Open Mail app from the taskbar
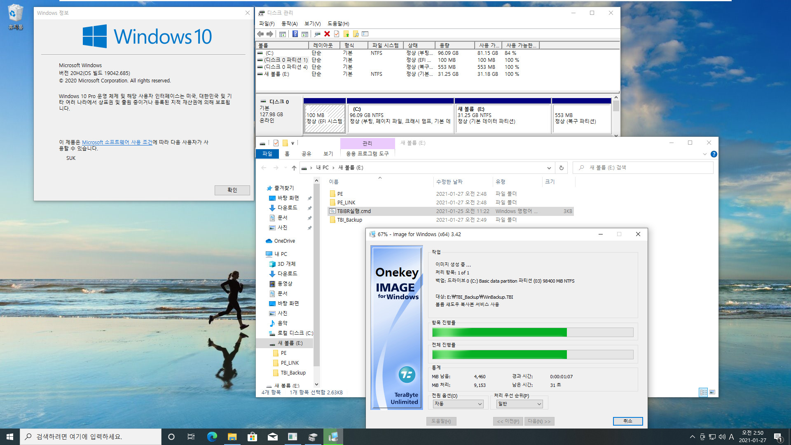 click(x=272, y=437)
